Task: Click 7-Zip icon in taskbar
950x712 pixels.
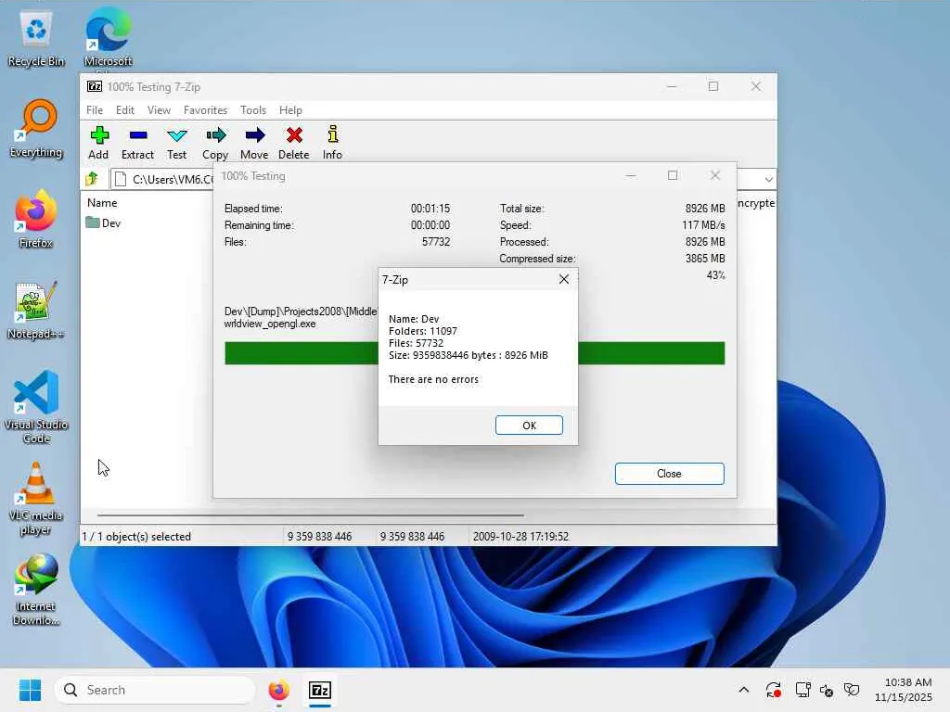Action: [320, 690]
